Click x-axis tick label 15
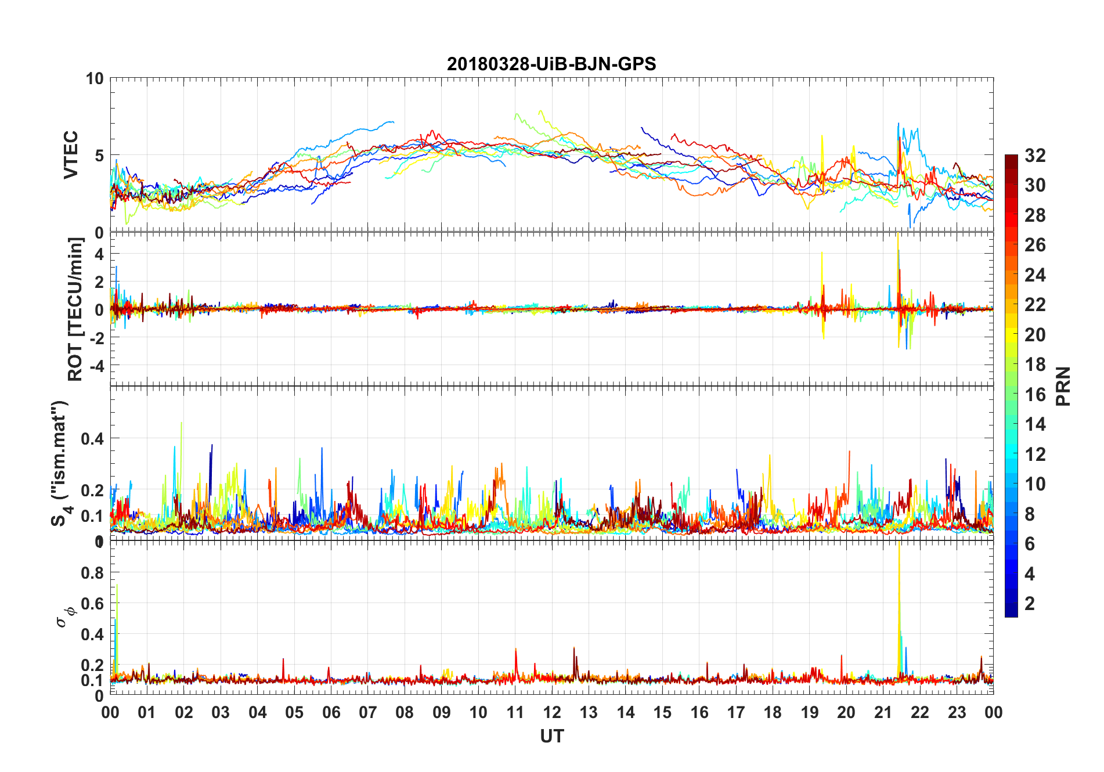This screenshot has width=1104, height=772. (662, 712)
